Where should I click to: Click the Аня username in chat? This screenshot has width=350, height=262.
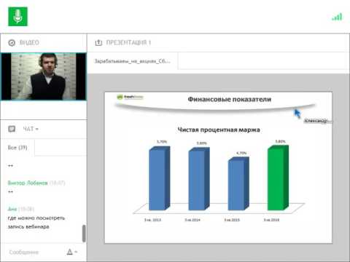pyautogui.click(x=12, y=209)
